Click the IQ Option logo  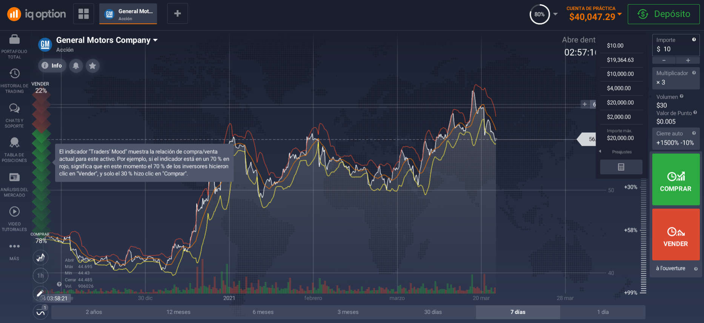(37, 14)
